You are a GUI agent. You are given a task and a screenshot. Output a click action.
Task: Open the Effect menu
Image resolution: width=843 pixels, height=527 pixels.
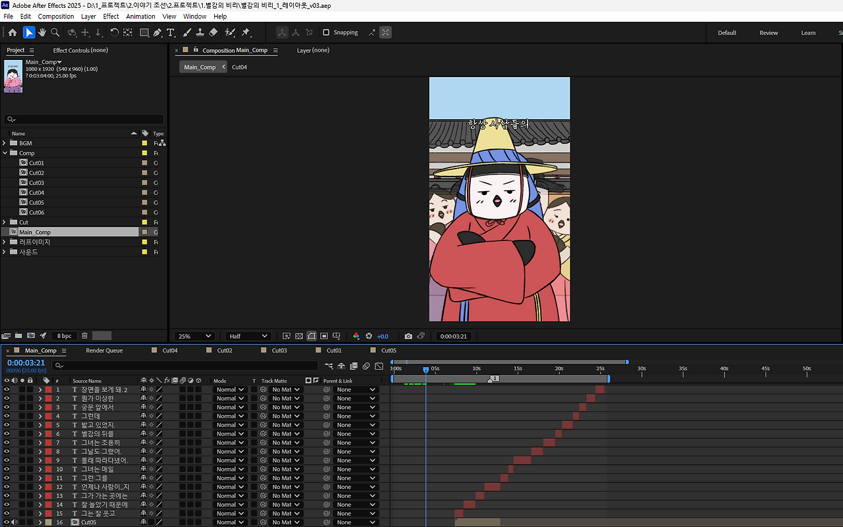[111, 16]
